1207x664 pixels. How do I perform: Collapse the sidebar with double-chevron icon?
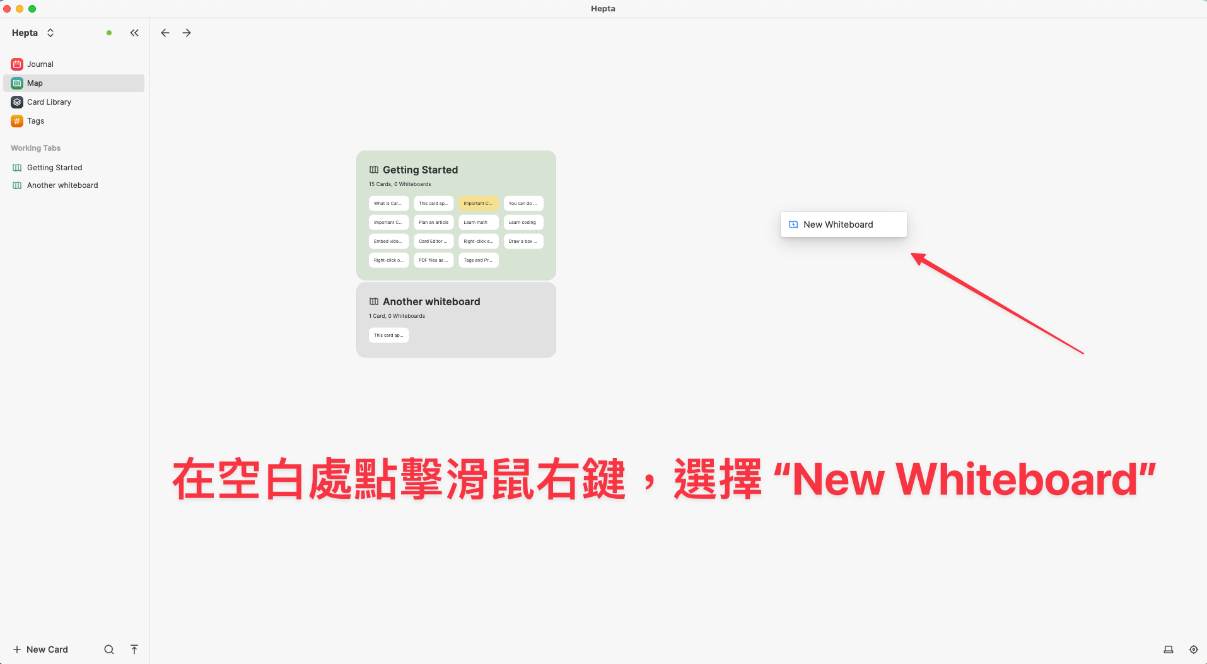pyautogui.click(x=134, y=33)
